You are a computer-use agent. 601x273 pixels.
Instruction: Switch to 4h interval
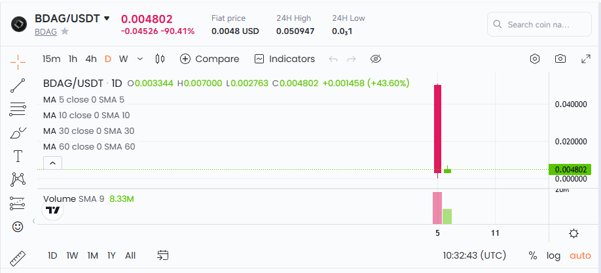[x=91, y=59]
